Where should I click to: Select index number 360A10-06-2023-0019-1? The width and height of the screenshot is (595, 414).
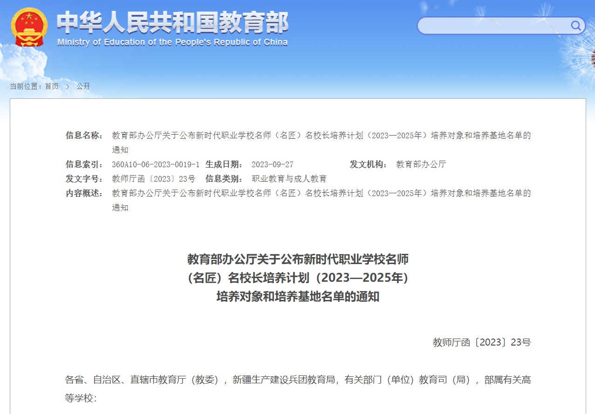pyautogui.click(x=156, y=164)
